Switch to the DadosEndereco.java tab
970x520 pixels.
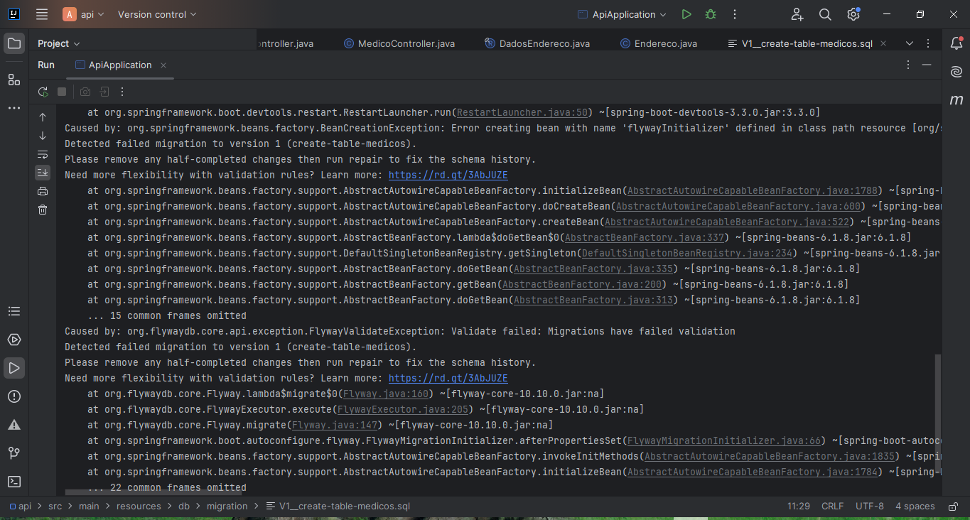[x=537, y=43]
